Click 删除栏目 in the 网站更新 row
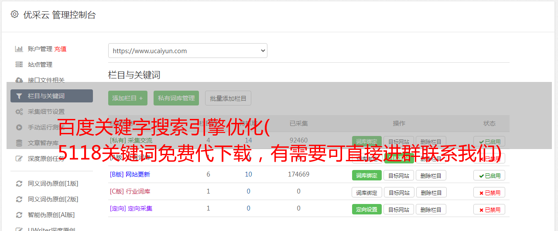 point(431,175)
